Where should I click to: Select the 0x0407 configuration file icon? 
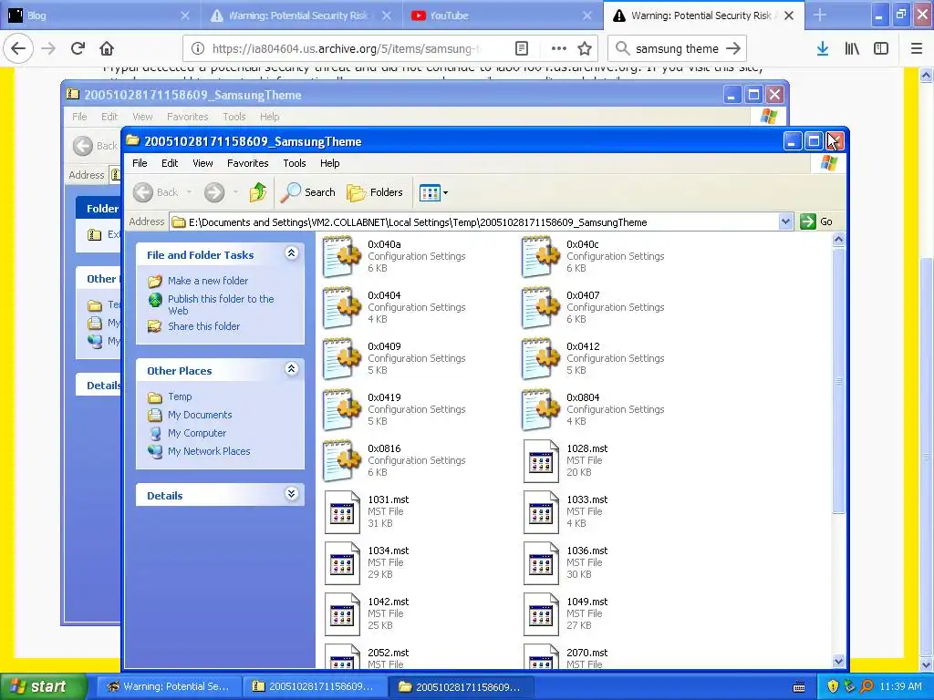[541, 308]
